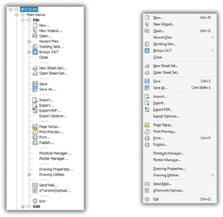Choose Plotstyle Manager from the File menu
This screenshot has height=217, width=223.
point(180,153)
